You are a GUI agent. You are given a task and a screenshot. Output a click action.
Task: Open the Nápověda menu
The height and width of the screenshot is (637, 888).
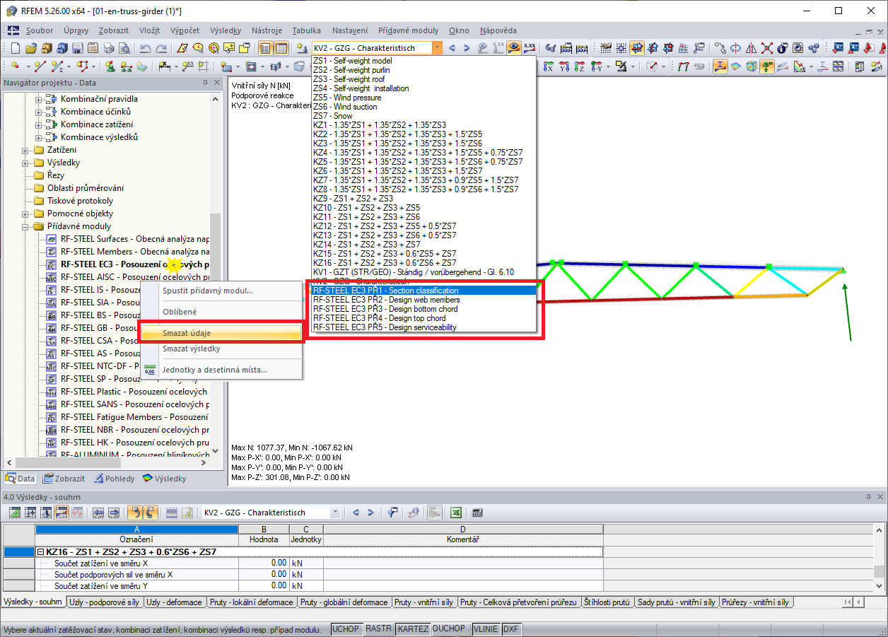tap(498, 30)
